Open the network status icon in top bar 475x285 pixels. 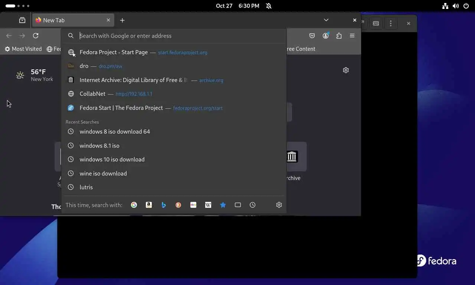point(445,6)
